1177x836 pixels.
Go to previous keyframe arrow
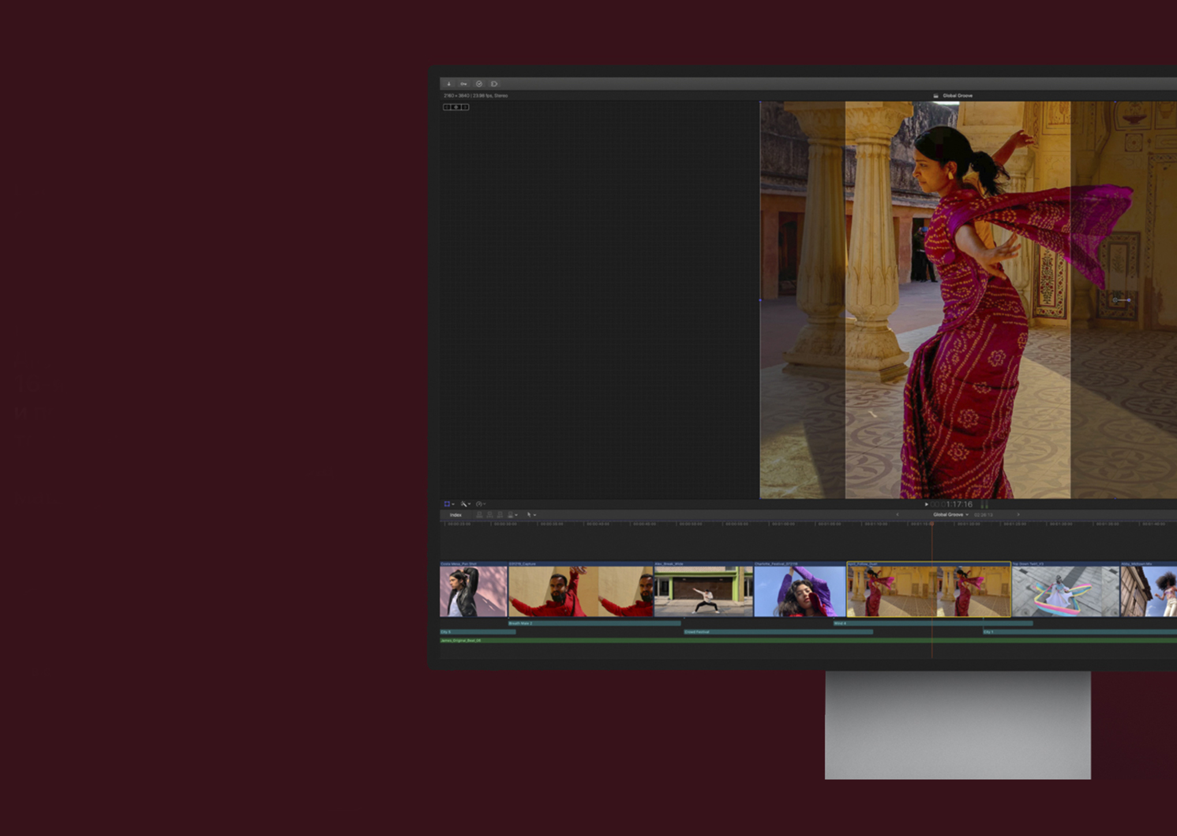(x=447, y=107)
